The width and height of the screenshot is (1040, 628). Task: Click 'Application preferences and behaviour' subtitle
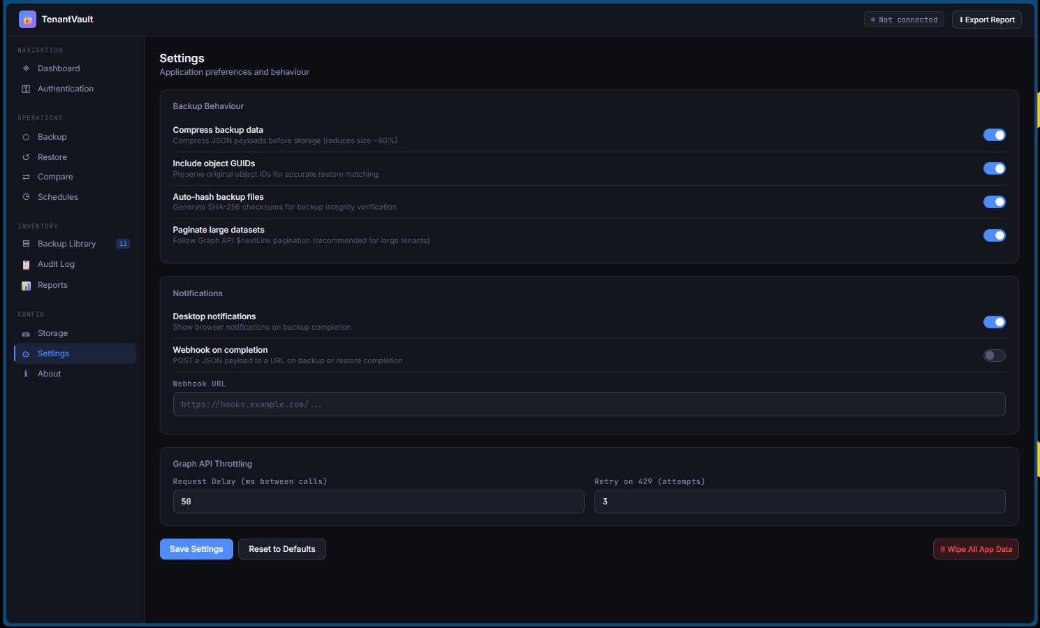click(x=234, y=72)
